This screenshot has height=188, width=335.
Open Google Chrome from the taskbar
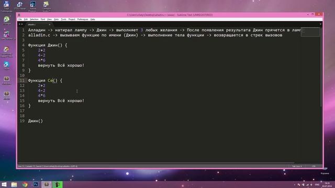click(25, 184)
